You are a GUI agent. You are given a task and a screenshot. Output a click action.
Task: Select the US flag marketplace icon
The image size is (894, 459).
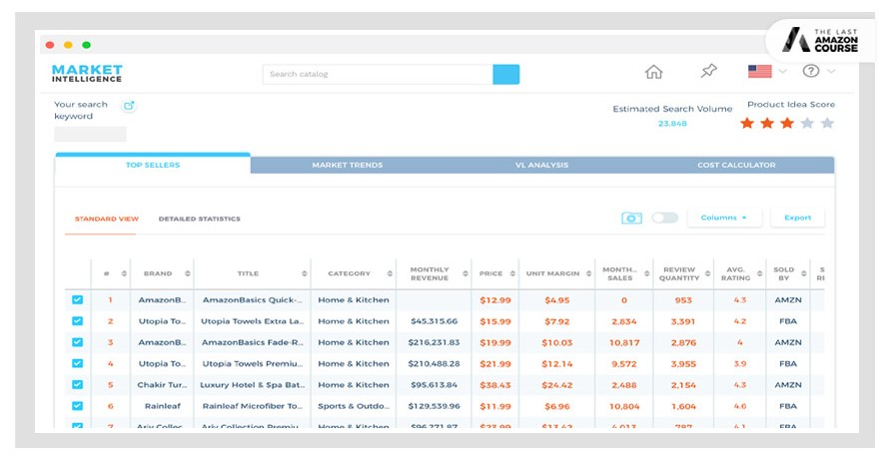tap(759, 71)
